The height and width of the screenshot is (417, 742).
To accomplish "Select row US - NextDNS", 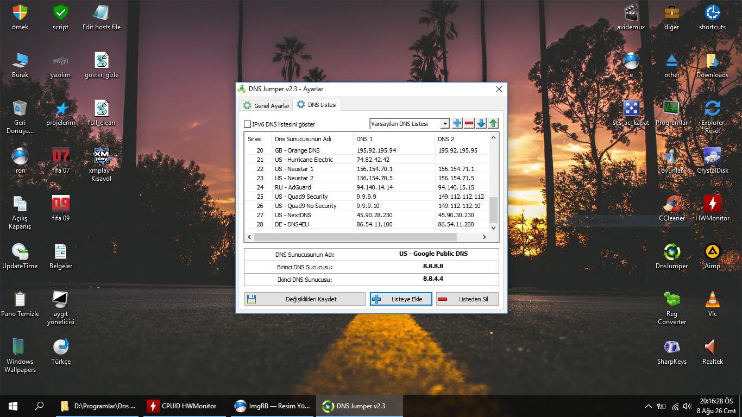I will (367, 215).
